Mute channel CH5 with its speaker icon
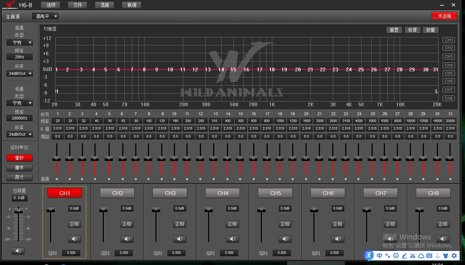 (x=285, y=239)
